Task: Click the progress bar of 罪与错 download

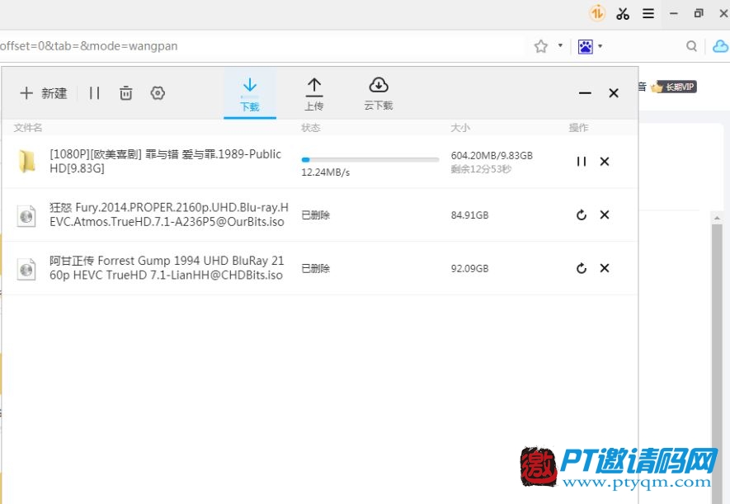Action: tap(370, 160)
